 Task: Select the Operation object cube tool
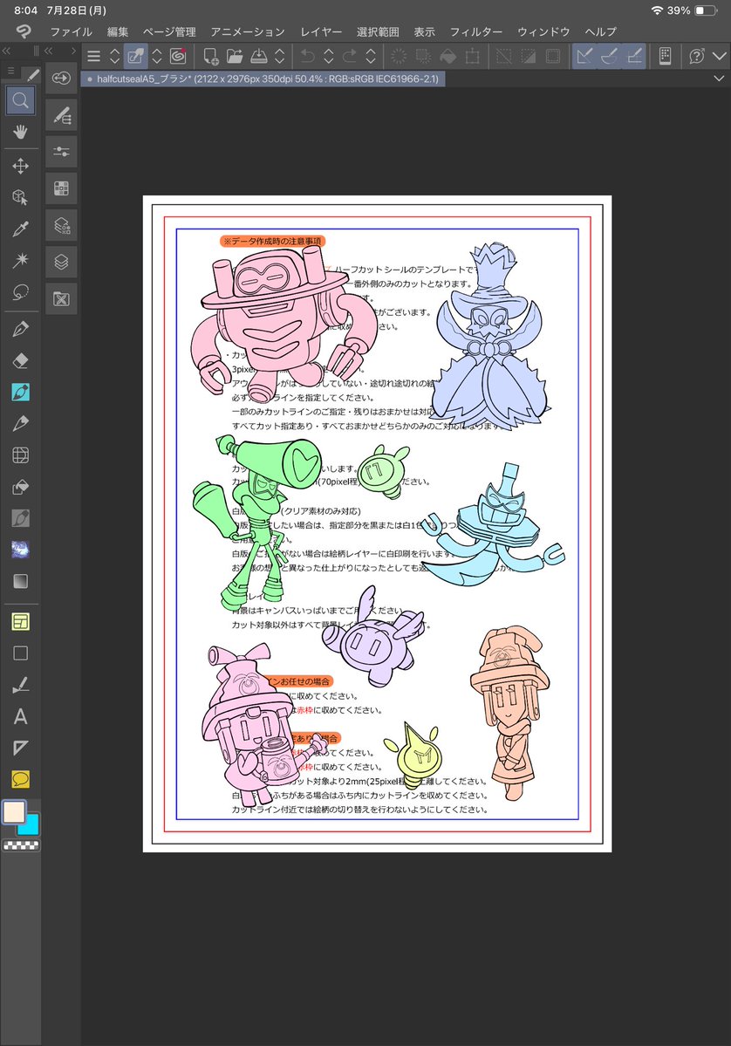(21, 197)
